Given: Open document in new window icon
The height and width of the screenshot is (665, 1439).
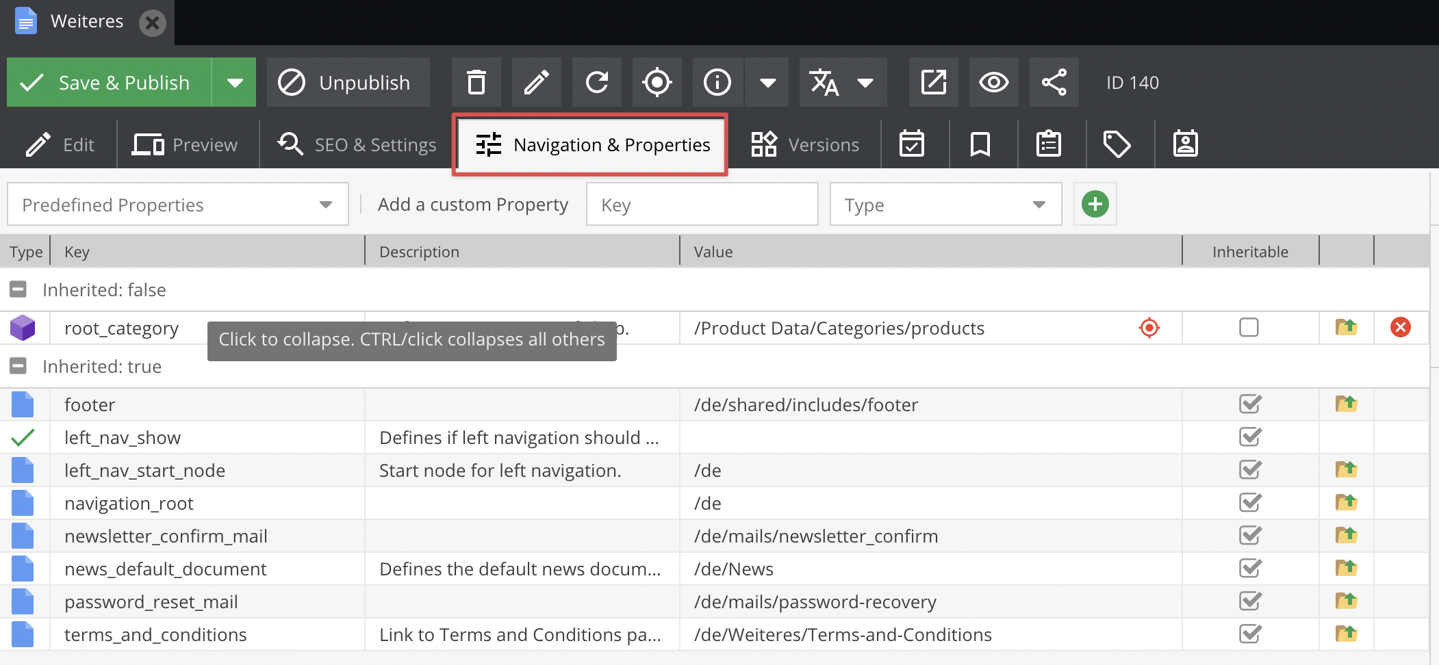Looking at the screenshot, I should click(x=933, y=83).
